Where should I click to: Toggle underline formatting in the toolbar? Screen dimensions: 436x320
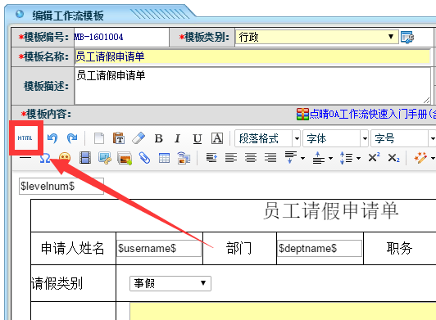click(198, 138)
